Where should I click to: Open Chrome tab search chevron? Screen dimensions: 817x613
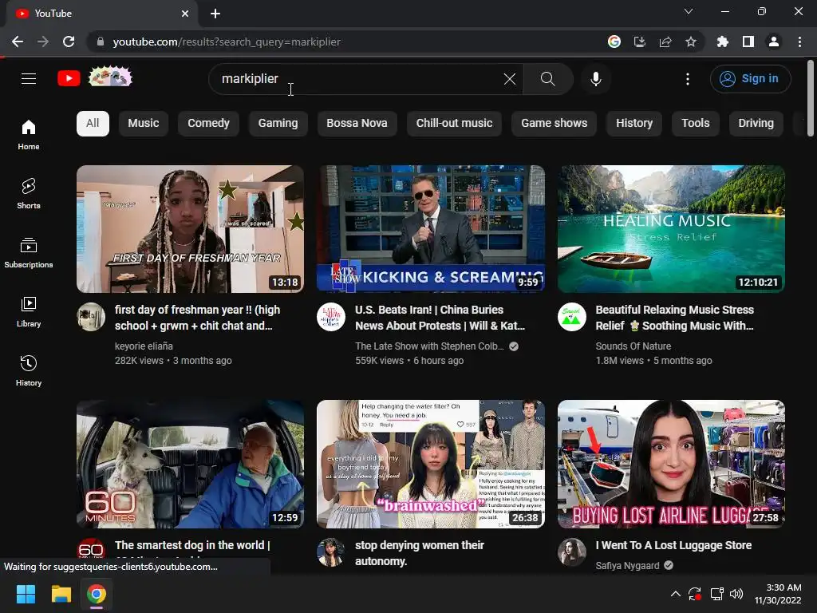[689, 11]
